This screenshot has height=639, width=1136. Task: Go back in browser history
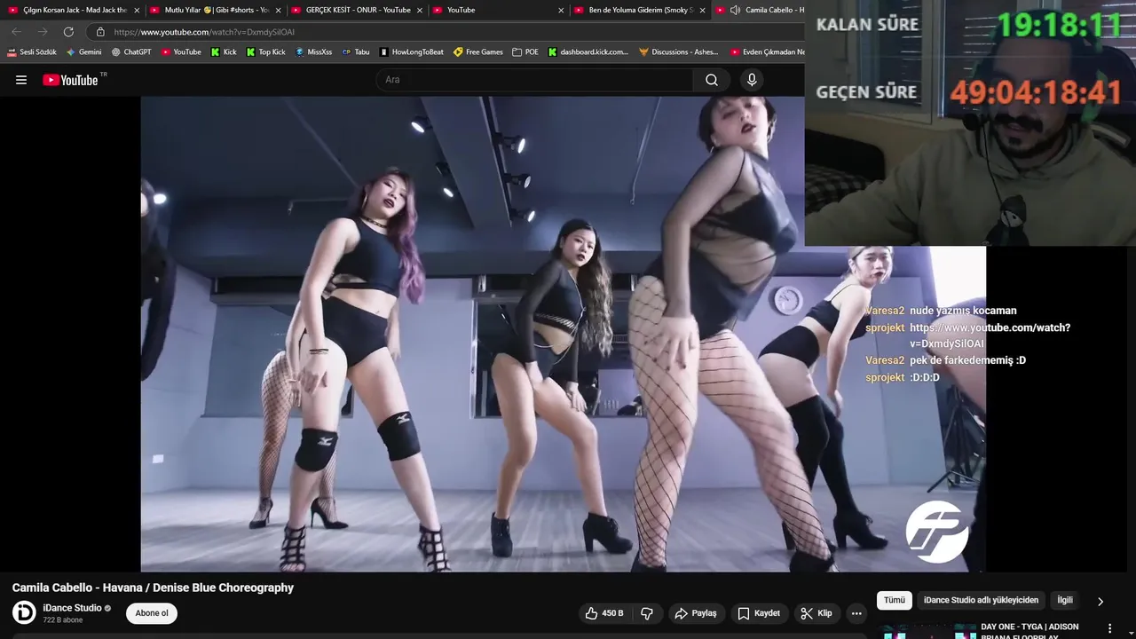[16, 32]
